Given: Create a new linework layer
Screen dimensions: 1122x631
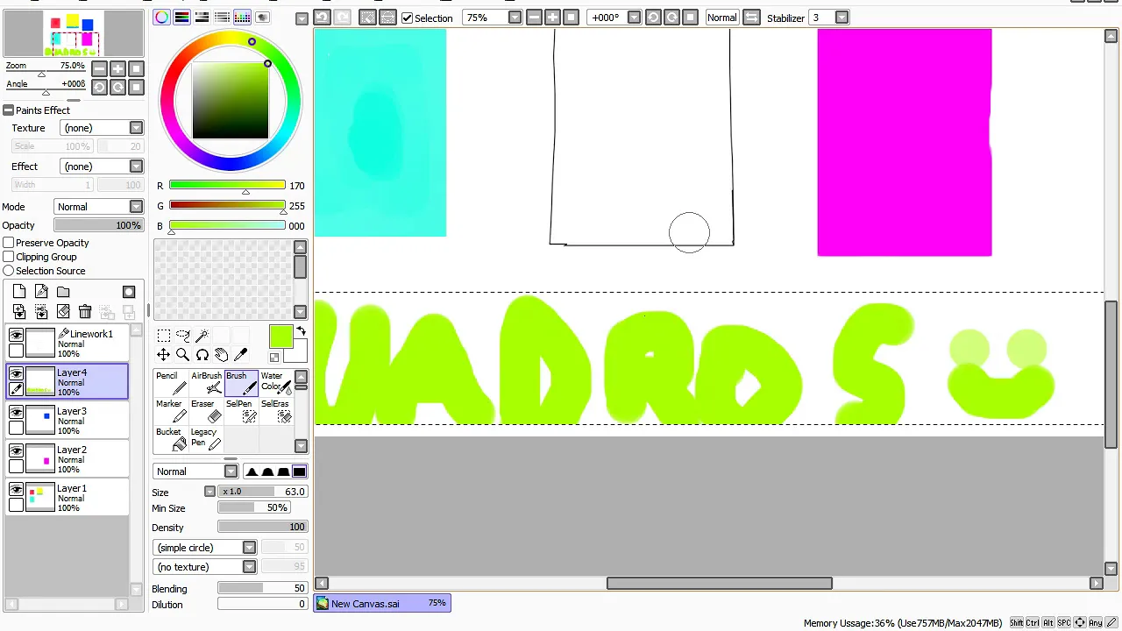Looking at the screenshot, I should (x=41, y=292).
